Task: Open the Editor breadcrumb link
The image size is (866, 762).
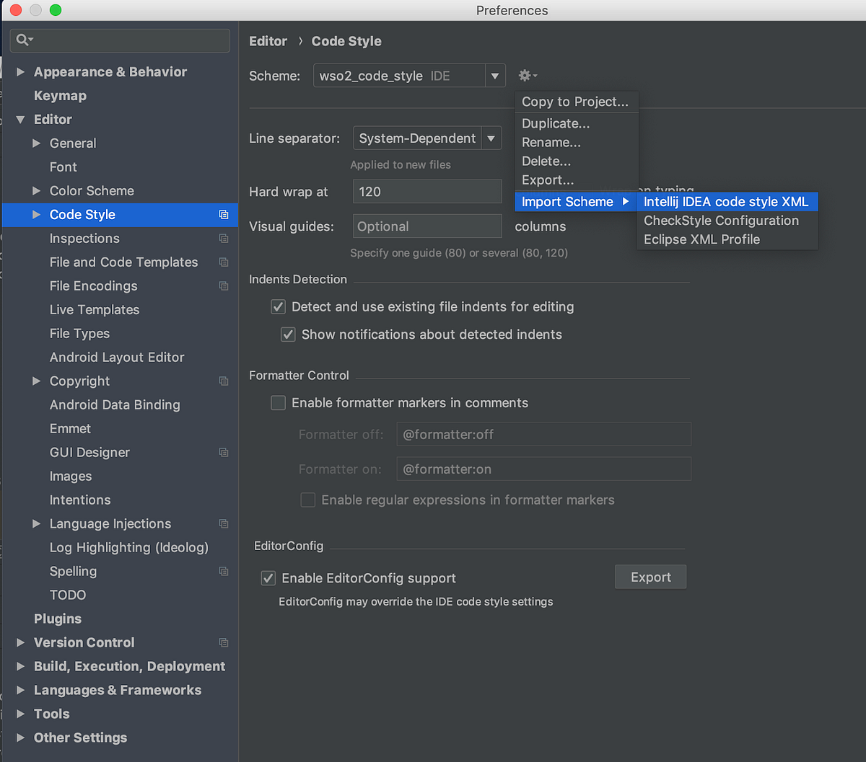Action: pyautogui.click(x=268, y=41)
